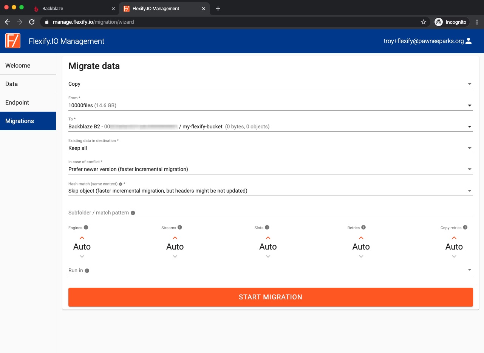The image size is (484, 353).
Task: Increase Slots with the up chevron
Action: (268, 238)
